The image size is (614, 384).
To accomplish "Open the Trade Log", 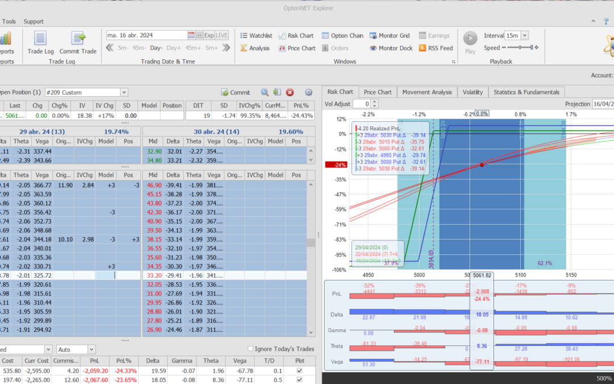I will (40, 42).
